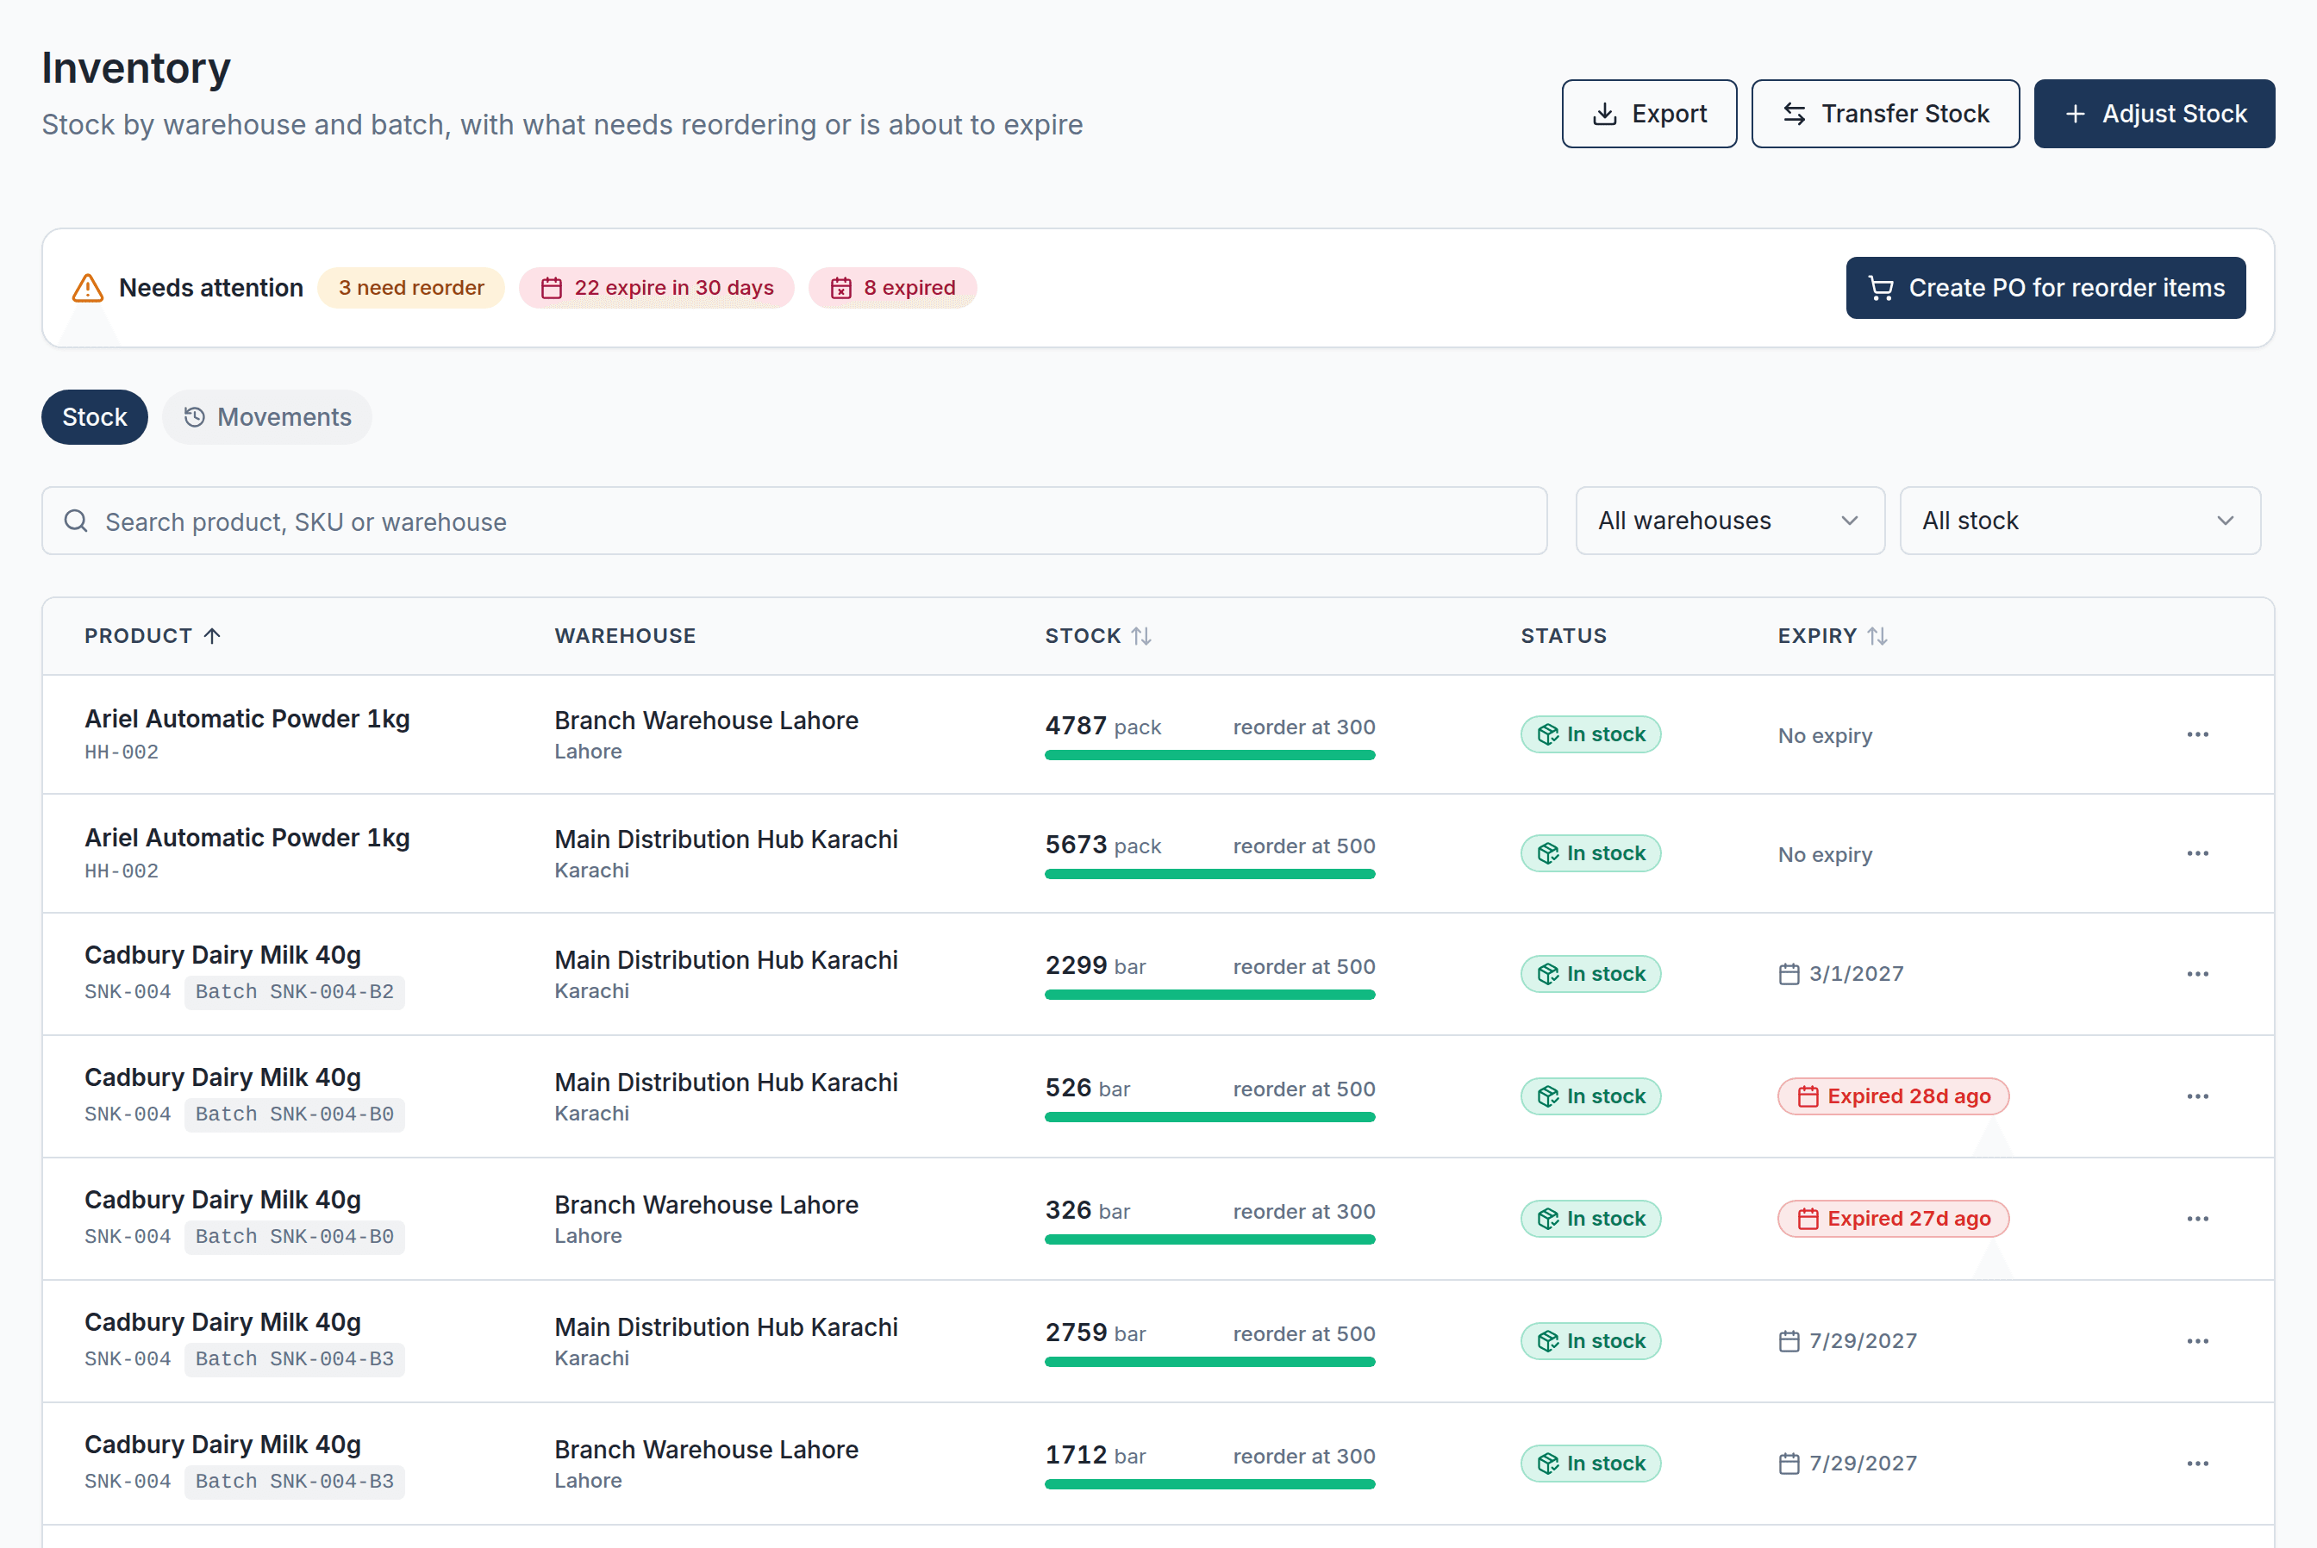This screenshot has width=2317, height=1548.
Task: Select Ariel Automatic Powder 1kg Lahore row name
Action: point(247,719)
